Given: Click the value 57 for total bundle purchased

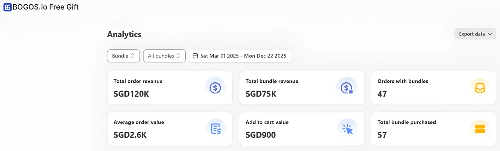Looking at the screenshot, I should tap(382, 135).
